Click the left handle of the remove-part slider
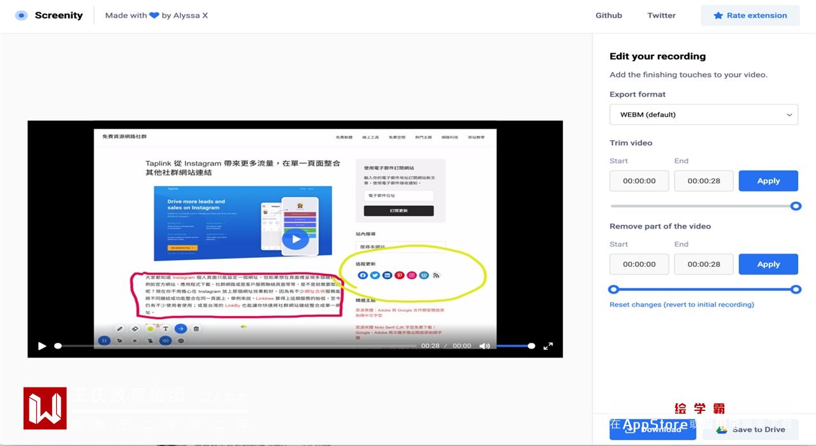Screen dimensions: 816x446 pyautogui.click(x=614, y=289)
